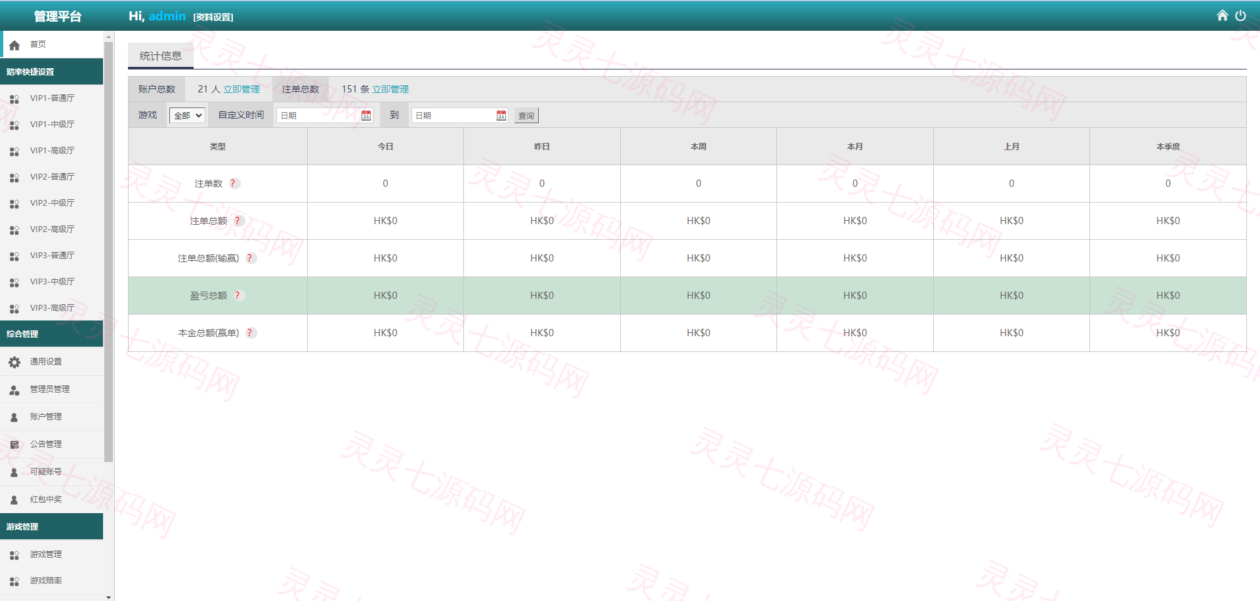
Task: Click the power logout icon
Action: click(1240, 15)
